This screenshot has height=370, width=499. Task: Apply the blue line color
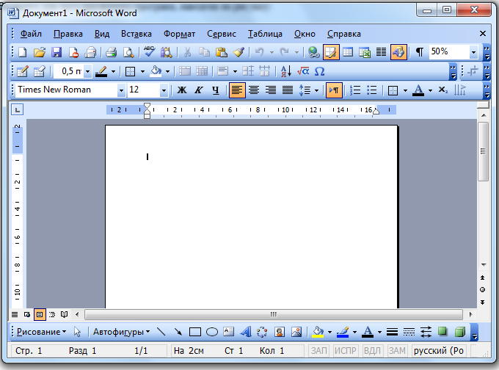point(343,332)
